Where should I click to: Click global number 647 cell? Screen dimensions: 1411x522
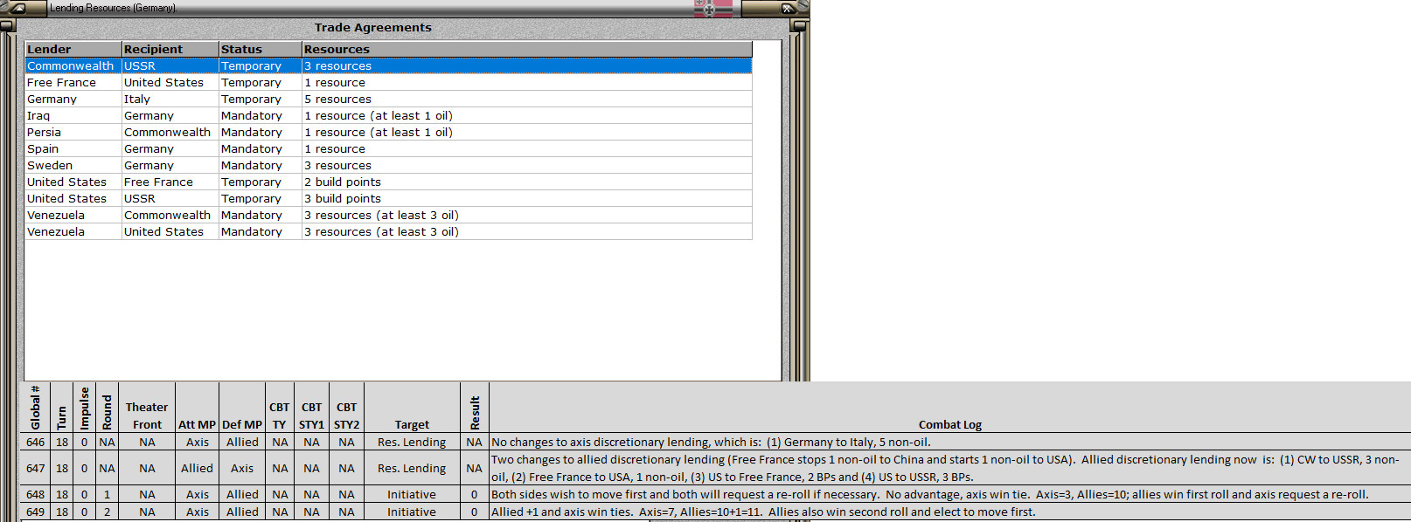point(35,468)
